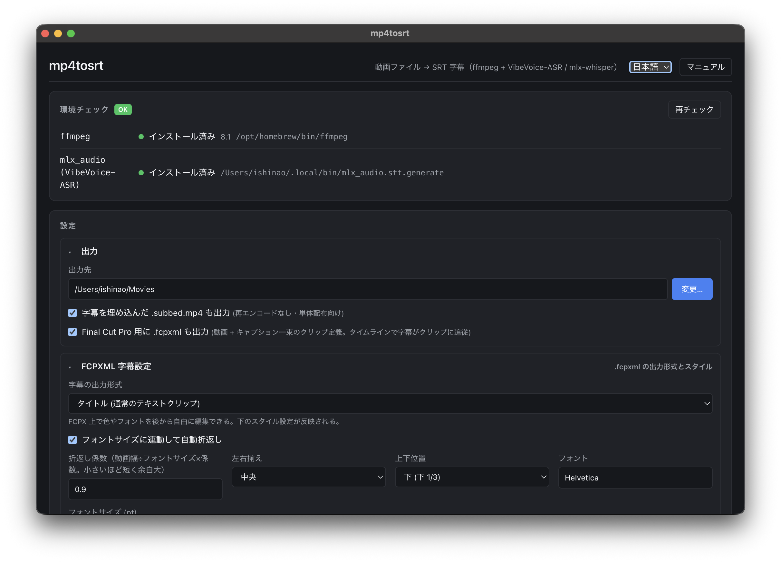The width and height of the screenshot is (781, 562).
Task: Click the 折返し係数 field containing 0.9
Action: click(145, 489)
